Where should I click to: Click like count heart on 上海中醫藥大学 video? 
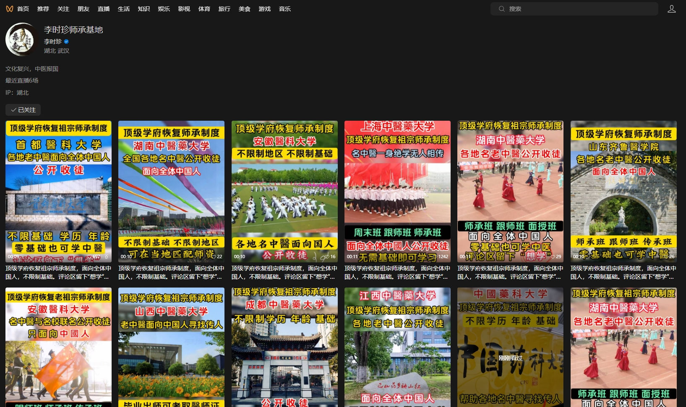click(x=435, y=257)
